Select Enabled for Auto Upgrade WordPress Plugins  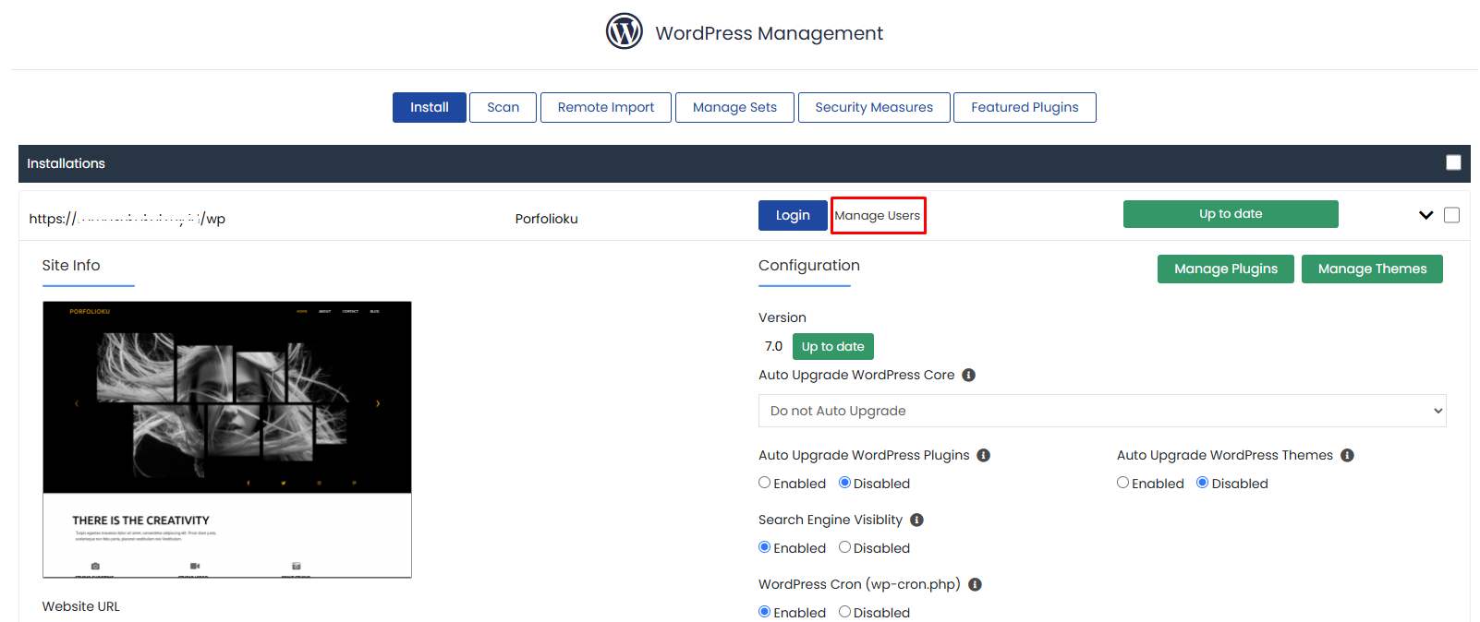pos(764,483)
